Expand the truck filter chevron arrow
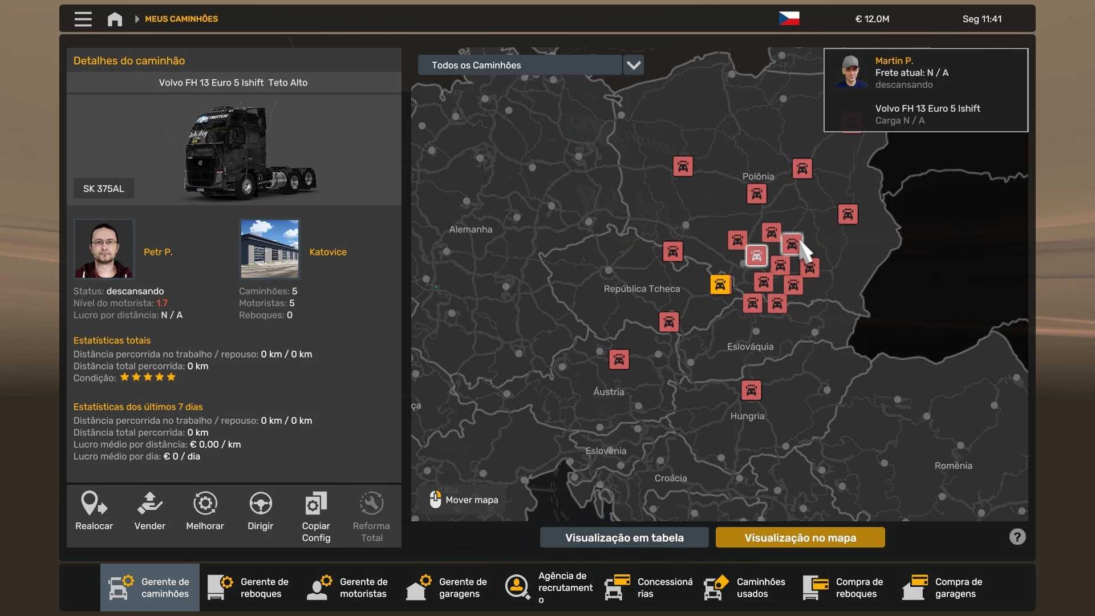1095x616 pixels. [x=633, y=65]
